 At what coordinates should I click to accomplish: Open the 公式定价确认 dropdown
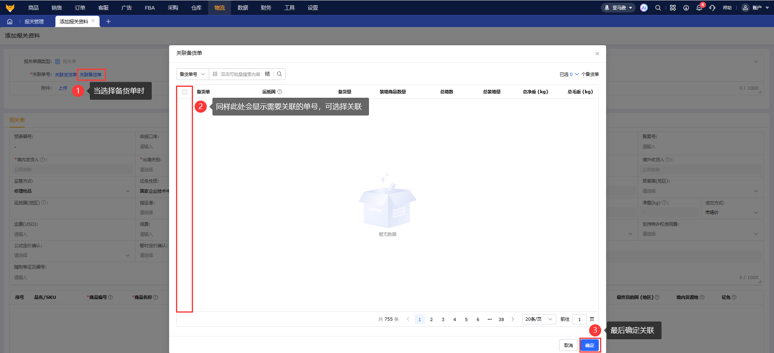coord(72,255)
